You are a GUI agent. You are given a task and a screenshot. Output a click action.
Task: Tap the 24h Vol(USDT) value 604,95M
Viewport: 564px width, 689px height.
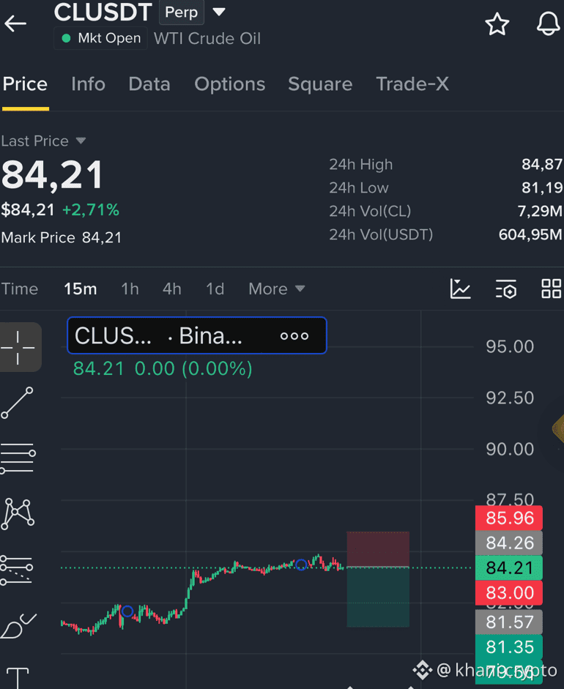[x=530, y=234]
